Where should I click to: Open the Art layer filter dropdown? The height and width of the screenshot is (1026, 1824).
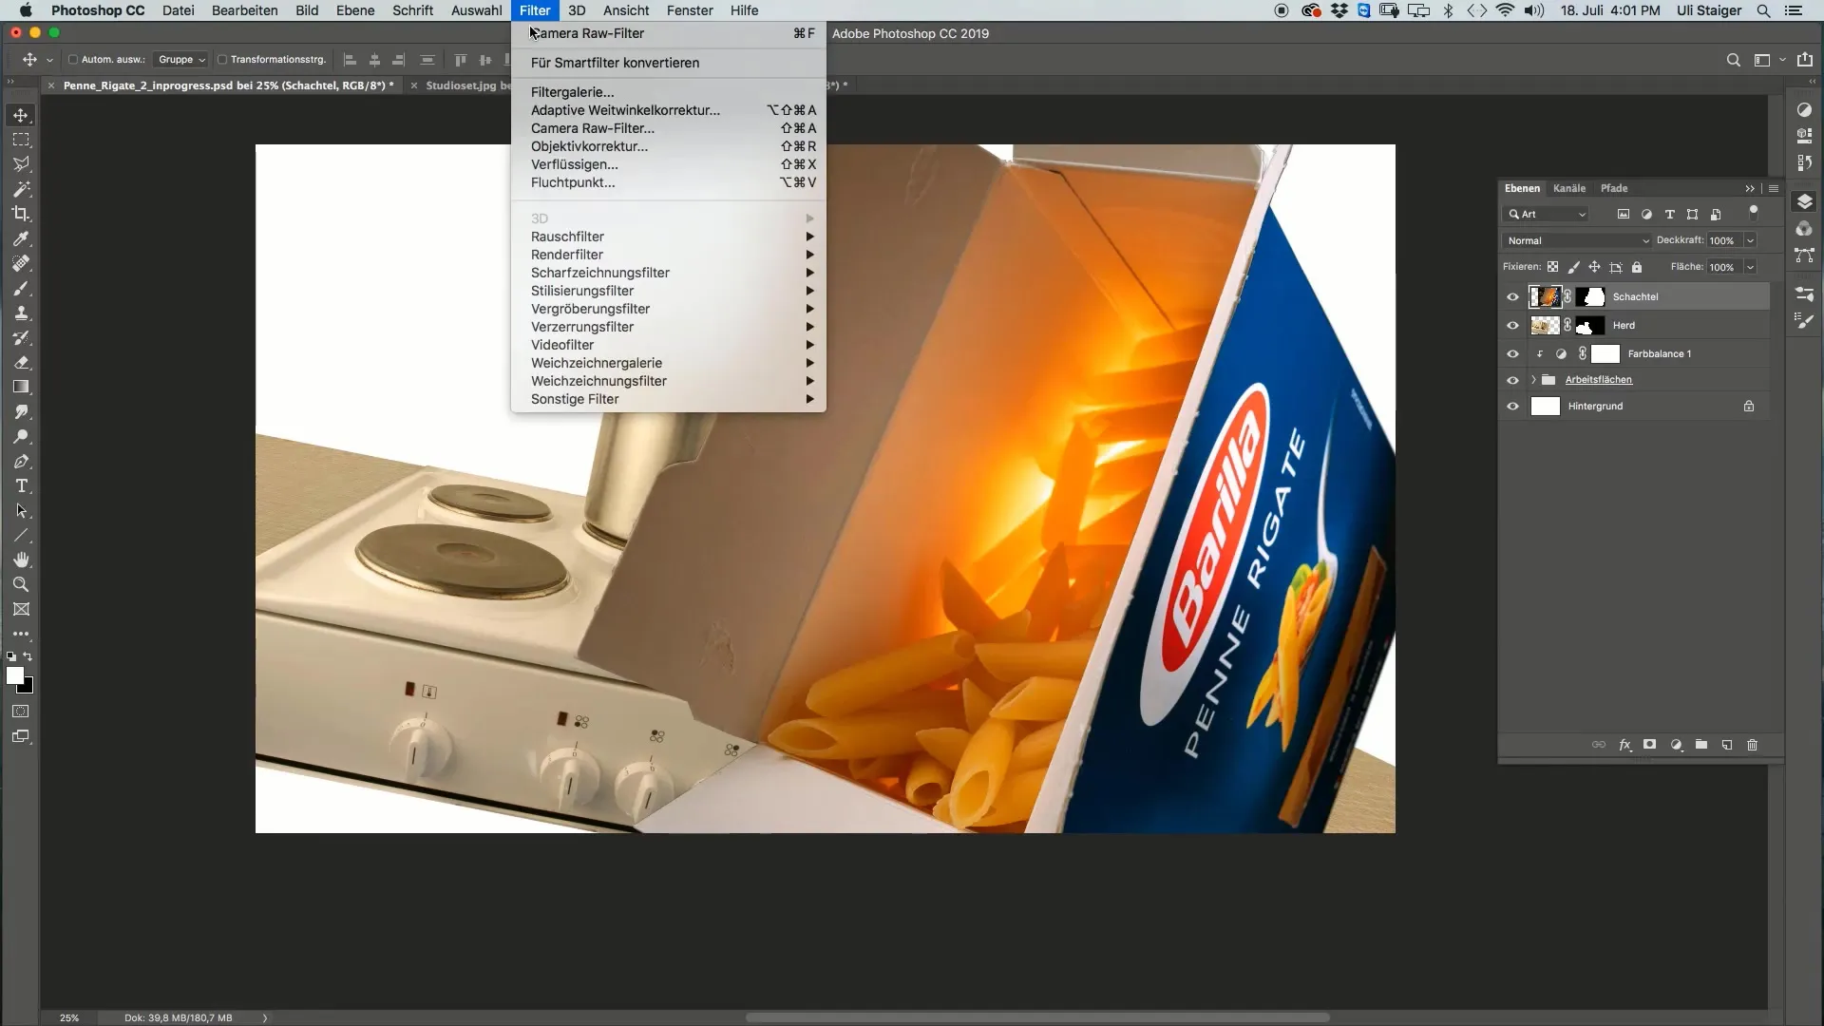1546,215
